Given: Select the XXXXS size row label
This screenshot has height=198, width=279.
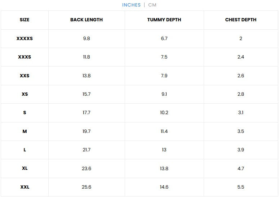Looking at the screenshot, I should 25,38.
